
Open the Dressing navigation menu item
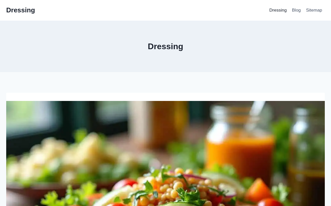point(278,10)
